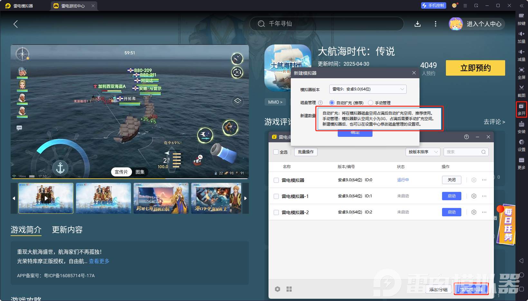The height and width of the screenshot is (301, 528).
Task: Tick the checkbox for 雷电模拟器-2
Action: pos(276,212)
